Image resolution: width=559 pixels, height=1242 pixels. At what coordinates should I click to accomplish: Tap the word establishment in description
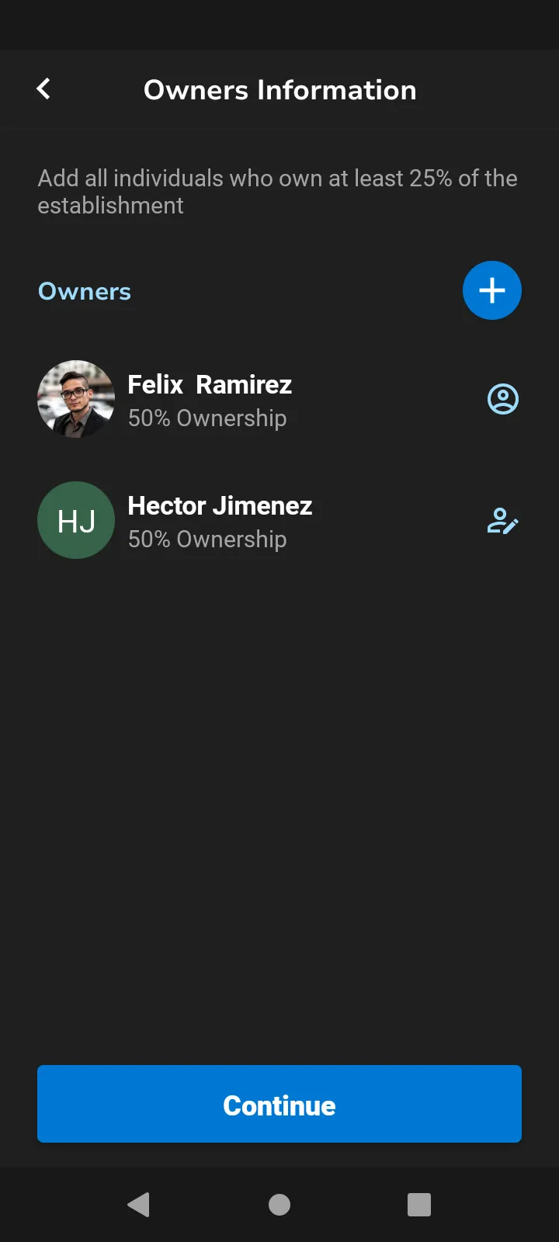(110, 206)
